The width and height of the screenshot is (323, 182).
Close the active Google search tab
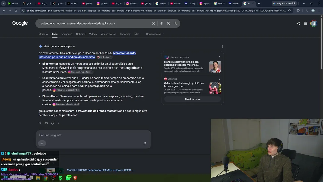253,4
